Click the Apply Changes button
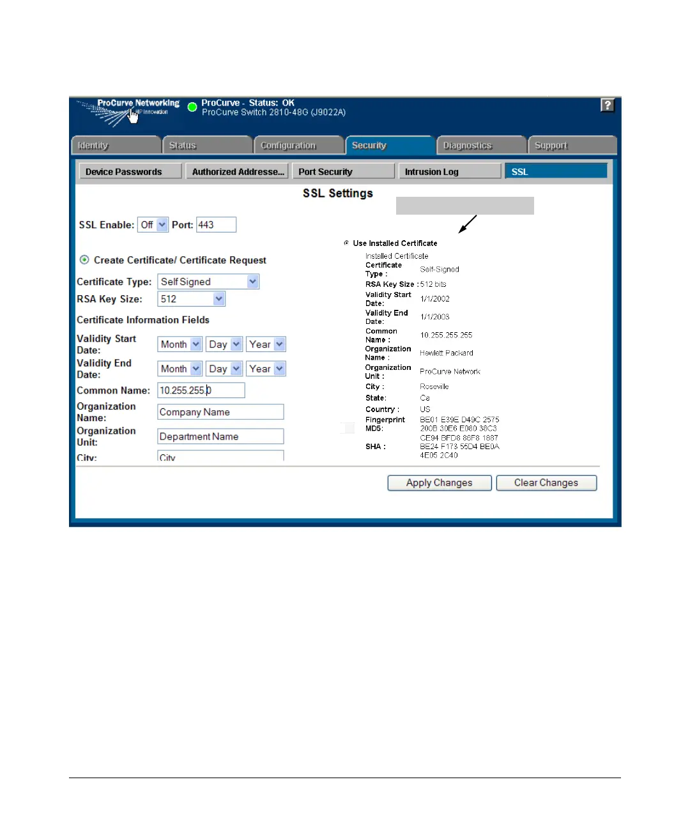 click(x=440, y=483)
